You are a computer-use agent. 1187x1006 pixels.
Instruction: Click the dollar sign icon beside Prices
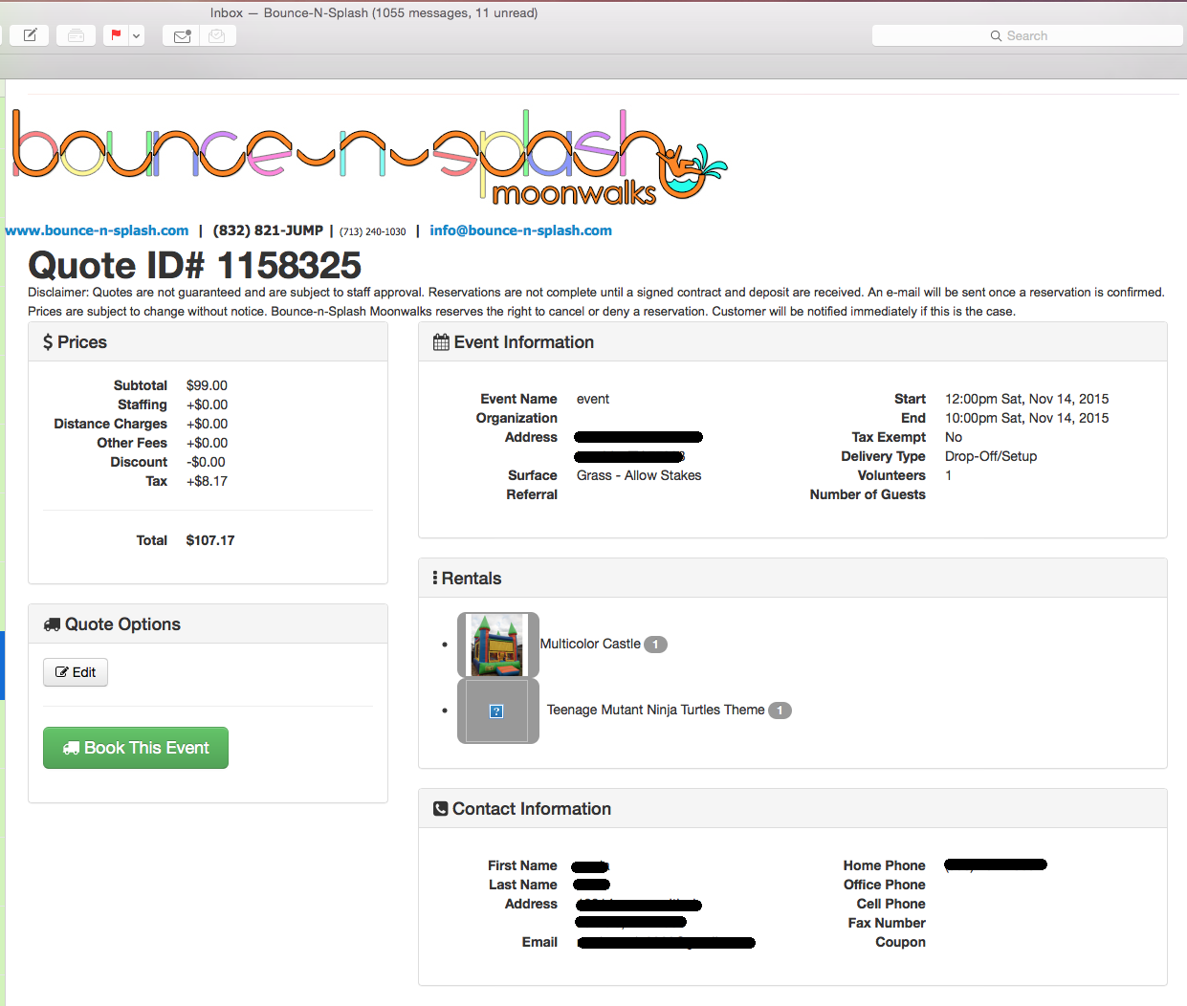point(48,342)
